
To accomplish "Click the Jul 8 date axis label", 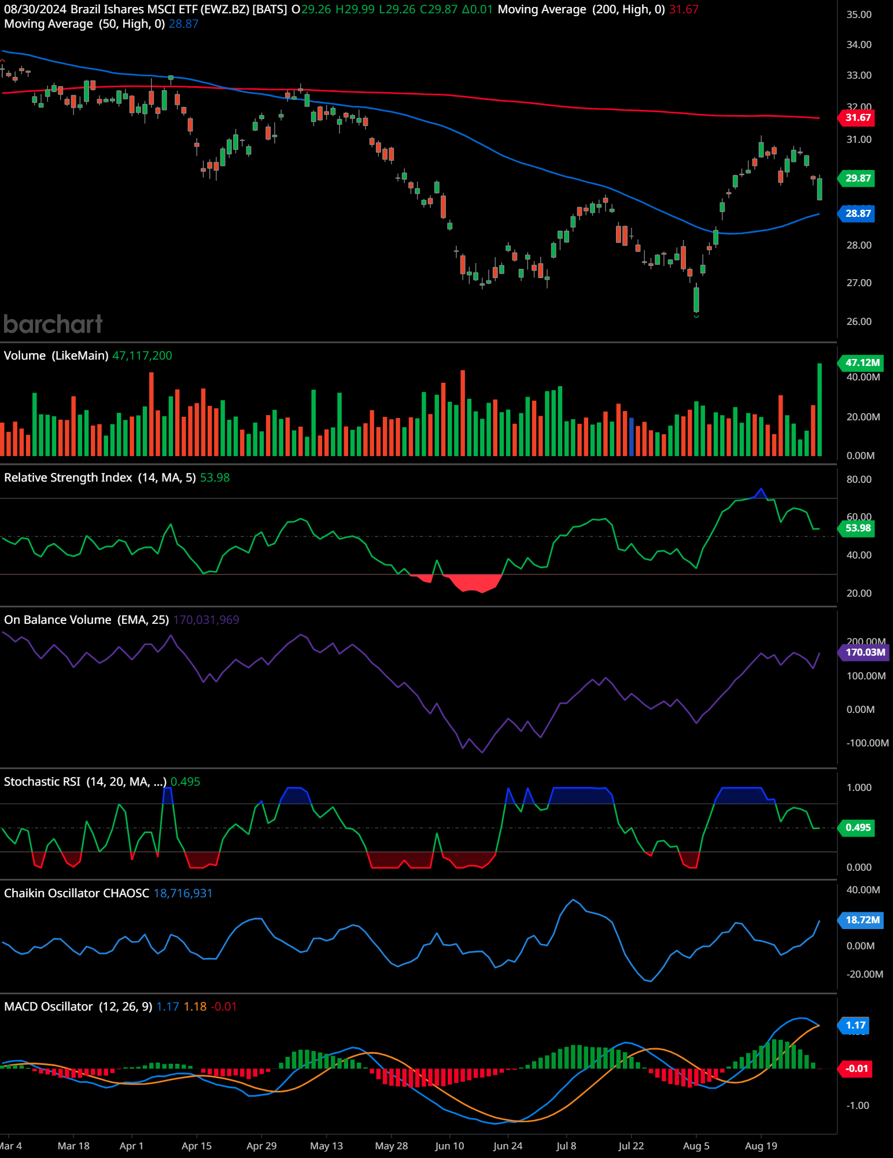I will tap(566, 1146).
